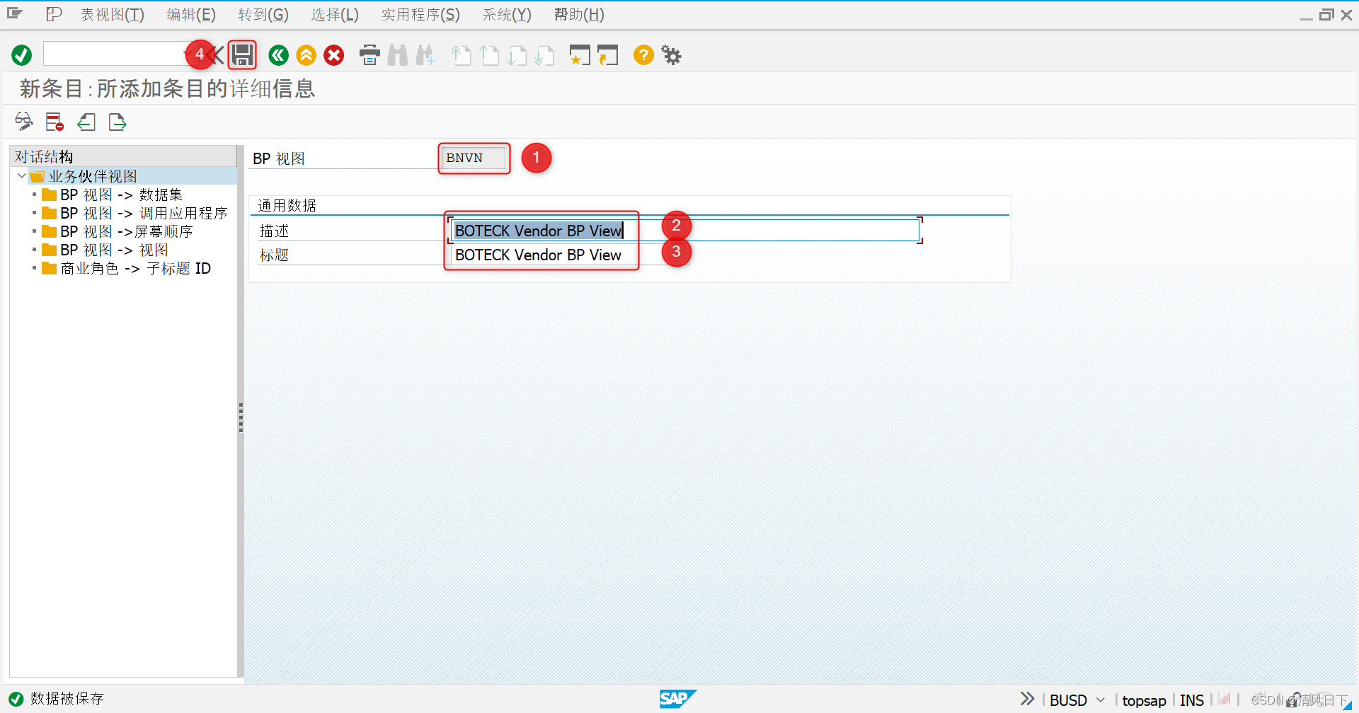Screen dimensions: 1359x713
Task: Click the red Cancel X icon
Action: click(334, 55)
